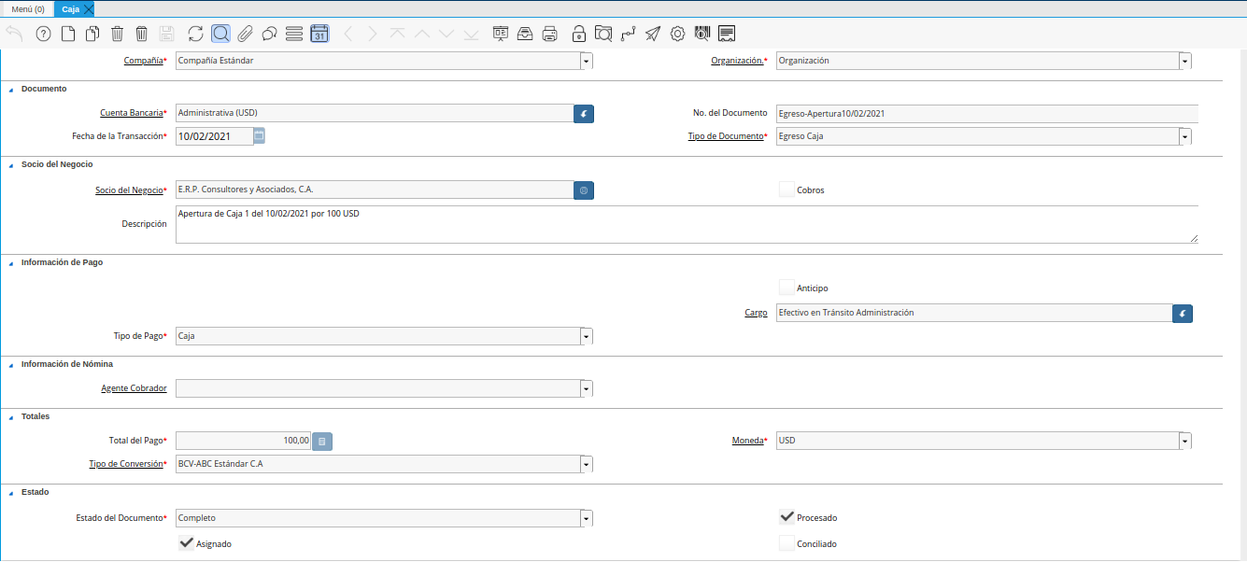The image size is (1247, 562).
Task: Open the magnifier Find record tool
Action: click(220, 34)
